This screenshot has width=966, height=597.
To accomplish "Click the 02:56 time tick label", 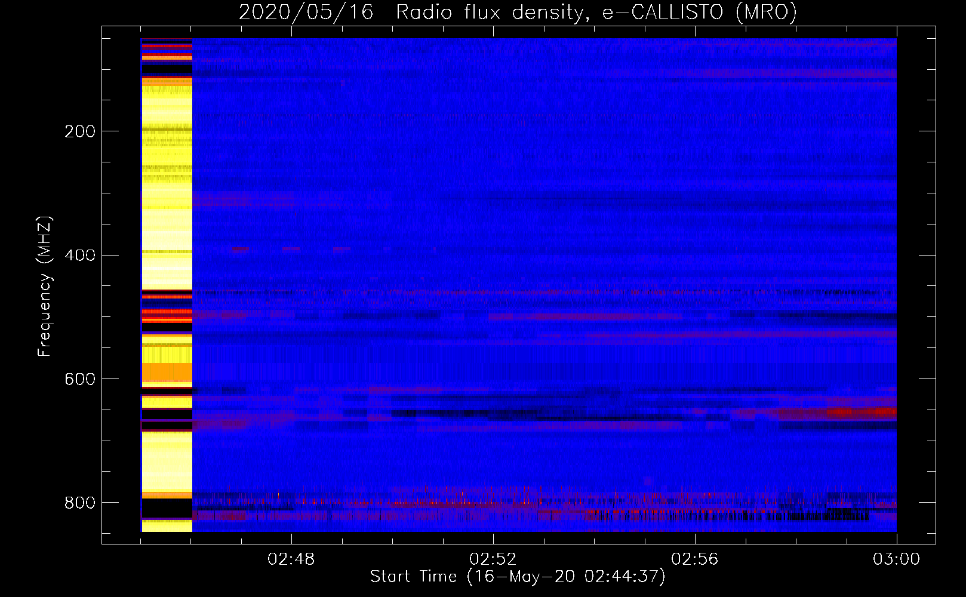I will 695,559.
